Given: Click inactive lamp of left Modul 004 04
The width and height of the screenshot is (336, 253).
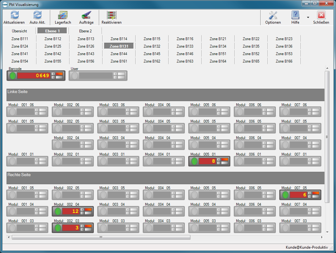Looking at the screenshot, I should 149,145.
